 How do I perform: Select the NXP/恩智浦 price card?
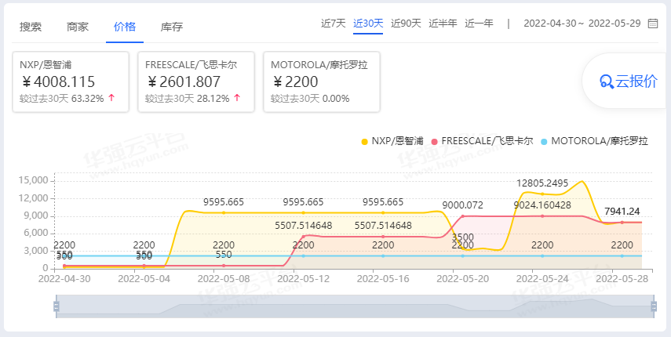[71, 82]
